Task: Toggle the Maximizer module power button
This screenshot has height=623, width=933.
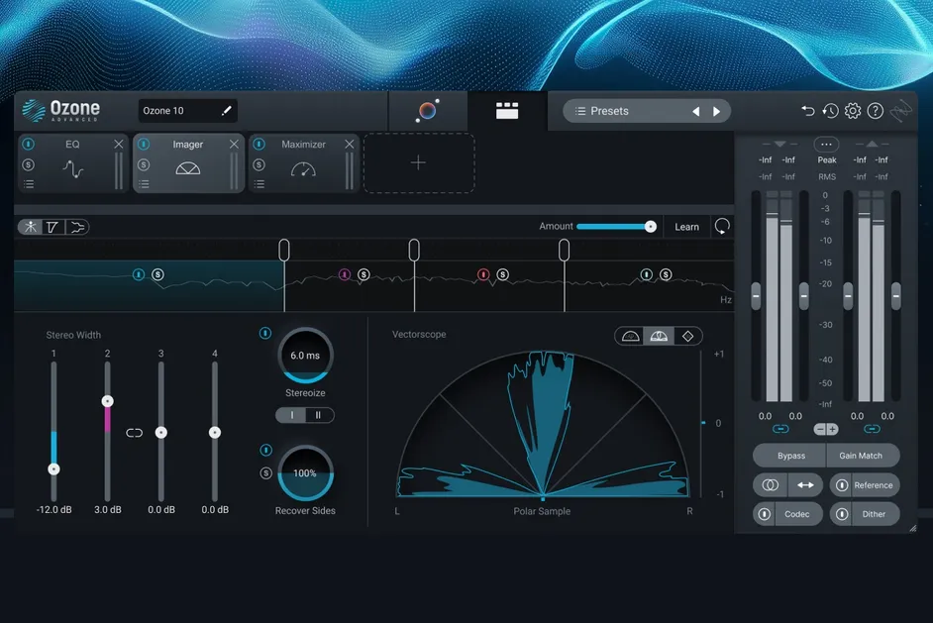Action: (259, 144)
